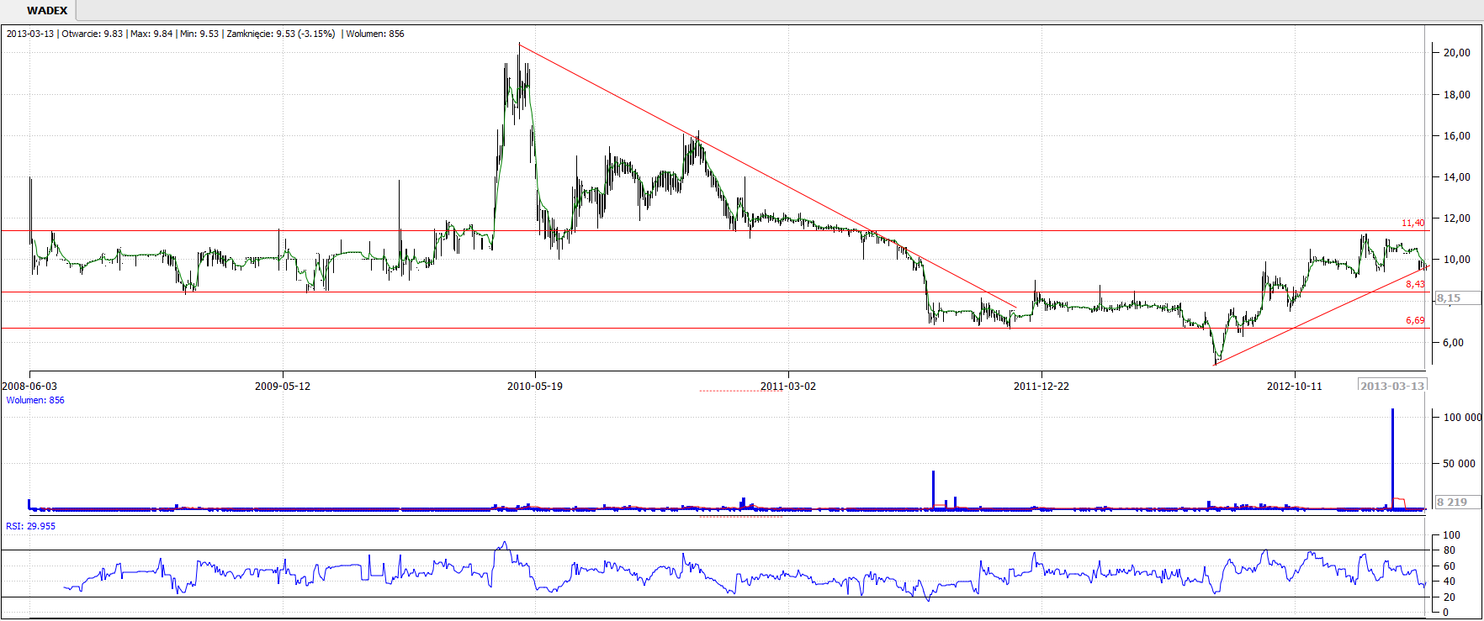The image size is (1484, 621).
Task: Click the 14,00 price axis label
Action: pyautogui.click(x=1457, y=177)
